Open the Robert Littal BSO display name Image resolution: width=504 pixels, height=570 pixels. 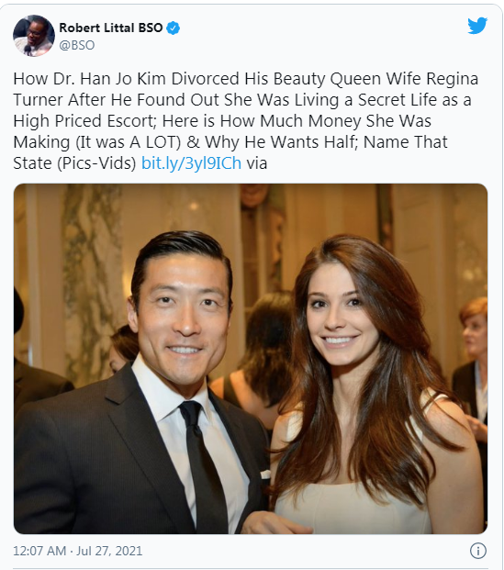click(110, 28)
